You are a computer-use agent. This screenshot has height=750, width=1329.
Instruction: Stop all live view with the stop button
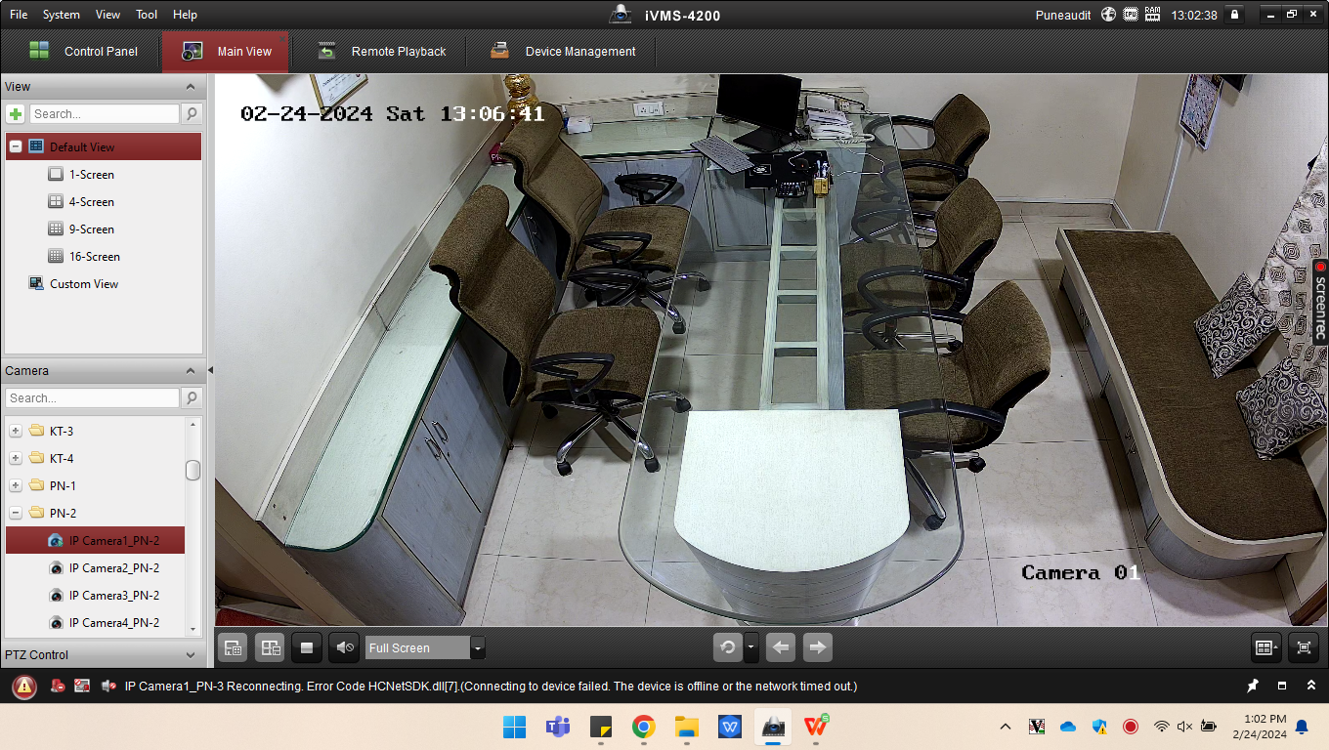pos(307,647)
